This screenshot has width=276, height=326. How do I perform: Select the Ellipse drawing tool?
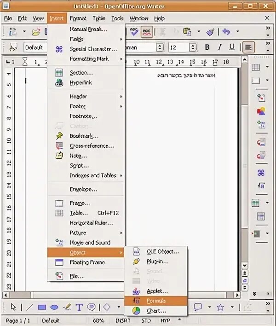(x=54, y=307)
